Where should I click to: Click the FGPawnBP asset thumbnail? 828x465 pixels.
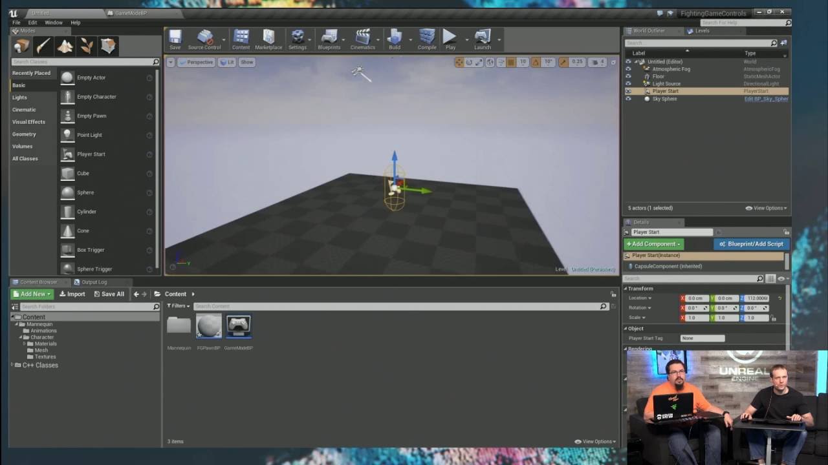(209, 326)
